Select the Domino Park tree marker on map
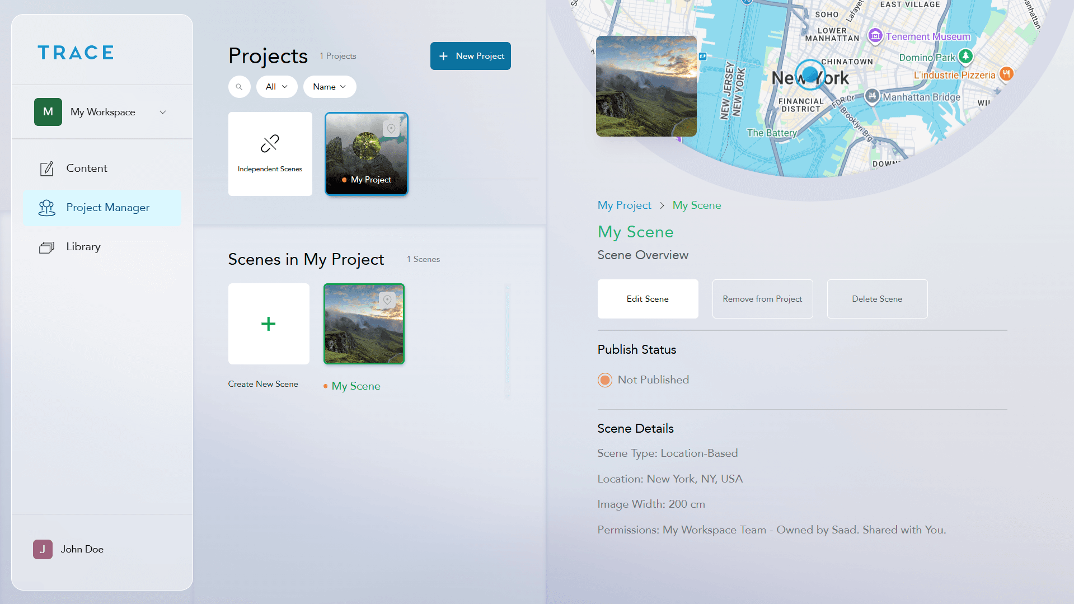1074x604 pixels. click(x=967, y=57)
